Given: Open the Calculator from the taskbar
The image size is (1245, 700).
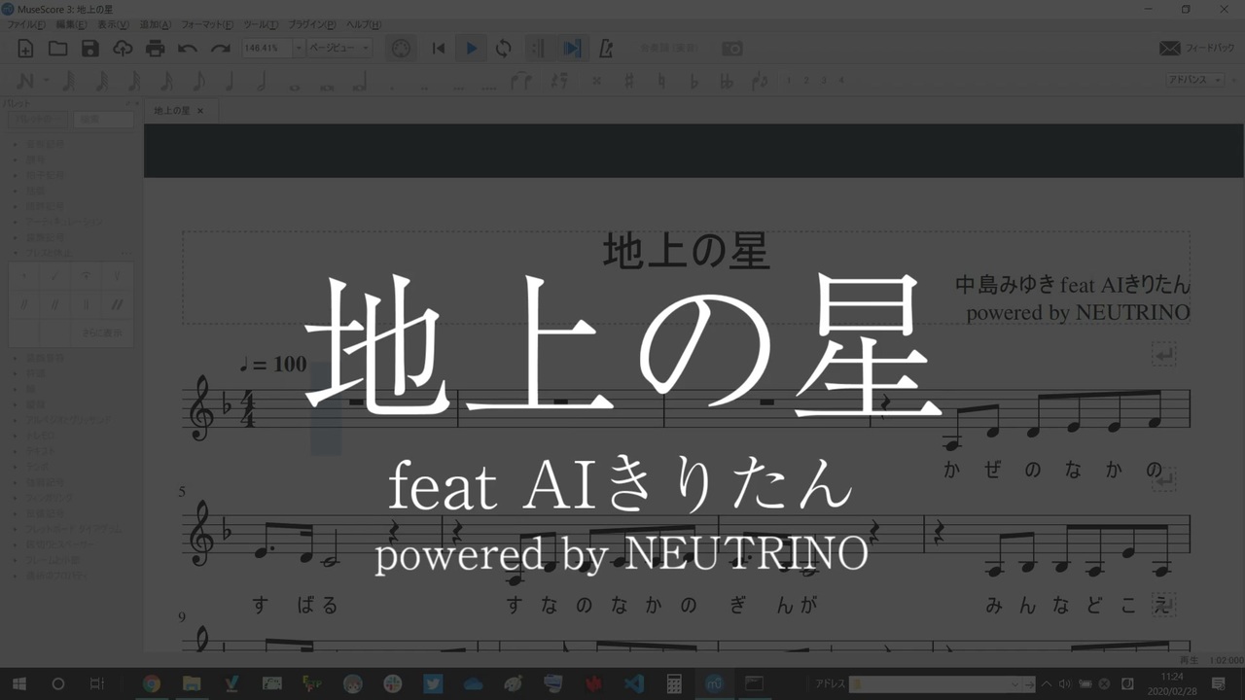Looking at the screenshot, I should point(673,683).
